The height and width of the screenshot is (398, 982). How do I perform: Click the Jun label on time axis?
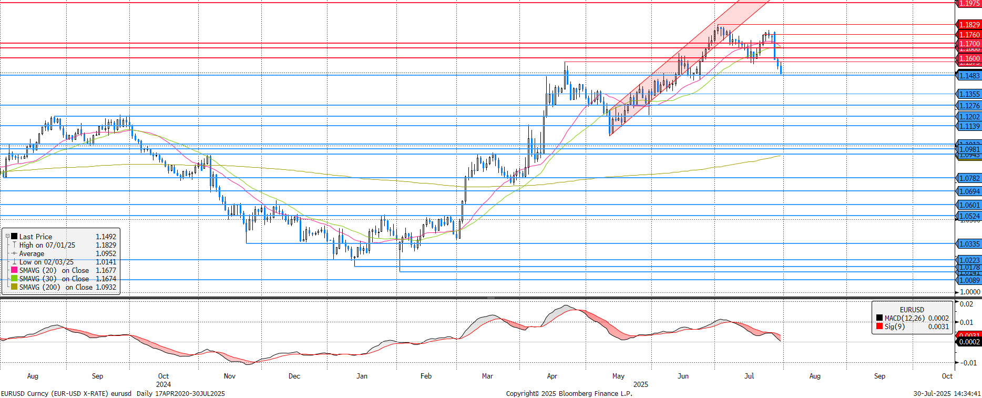point(683,376)
